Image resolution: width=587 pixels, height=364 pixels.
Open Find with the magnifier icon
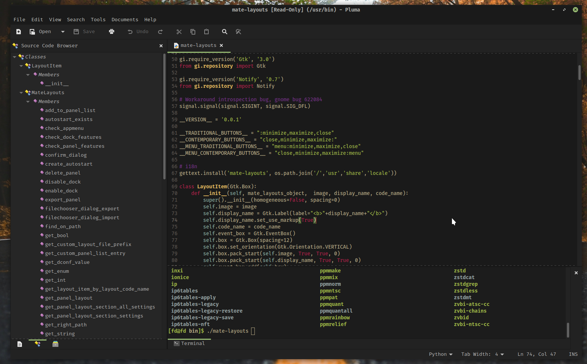point(225,32)
